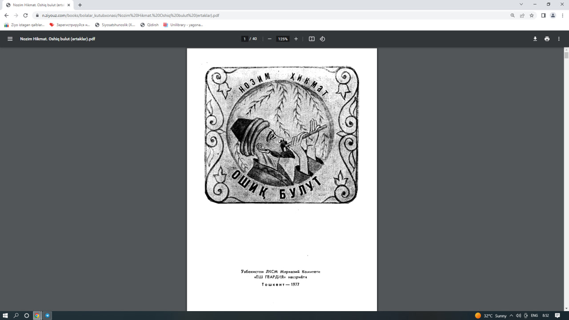Click the page number input field
This screenshot has width=569, height=320.
pyautogui.click(x=244, y=39)
